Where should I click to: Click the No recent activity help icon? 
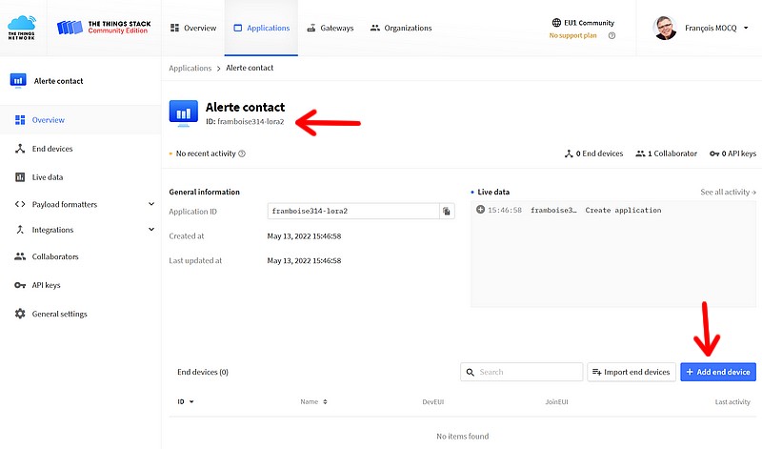point(242,153)
